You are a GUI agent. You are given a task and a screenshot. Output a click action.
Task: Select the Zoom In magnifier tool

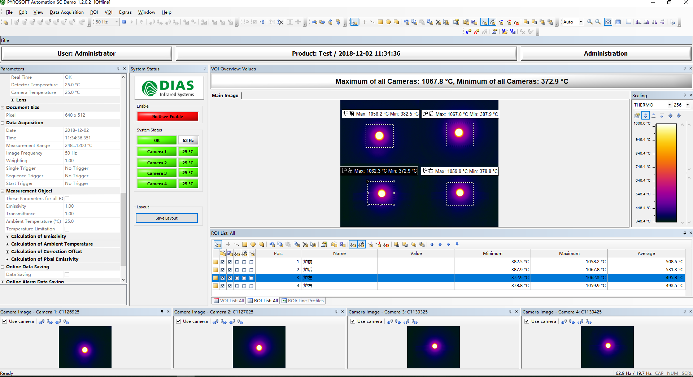pos(590,22)
